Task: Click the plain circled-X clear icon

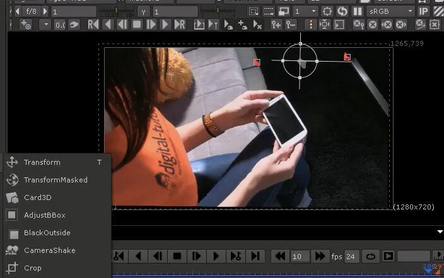Action: click(x=373, y=25)
